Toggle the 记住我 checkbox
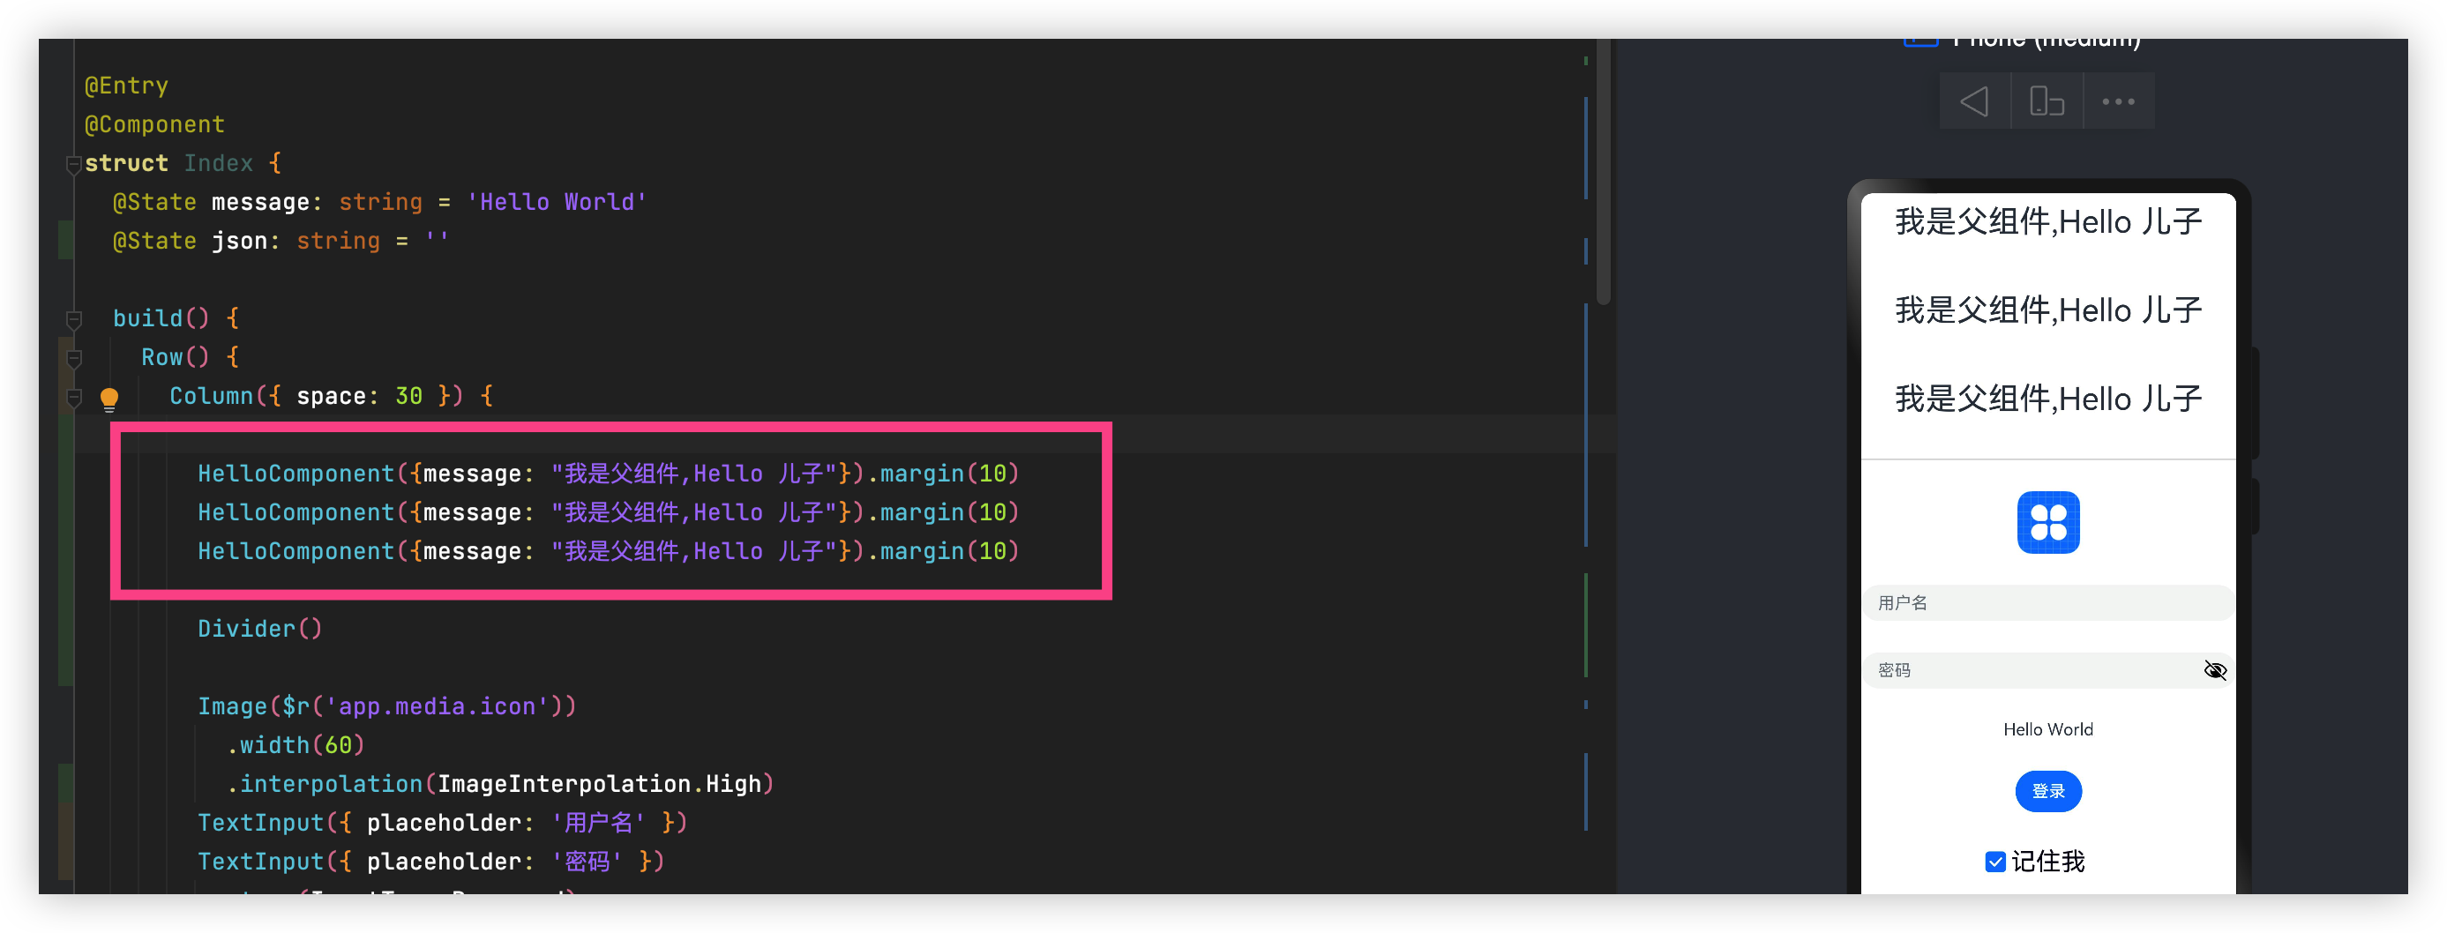The width and height of the screenshot is (2447, 933). [x=1994, y=862]
